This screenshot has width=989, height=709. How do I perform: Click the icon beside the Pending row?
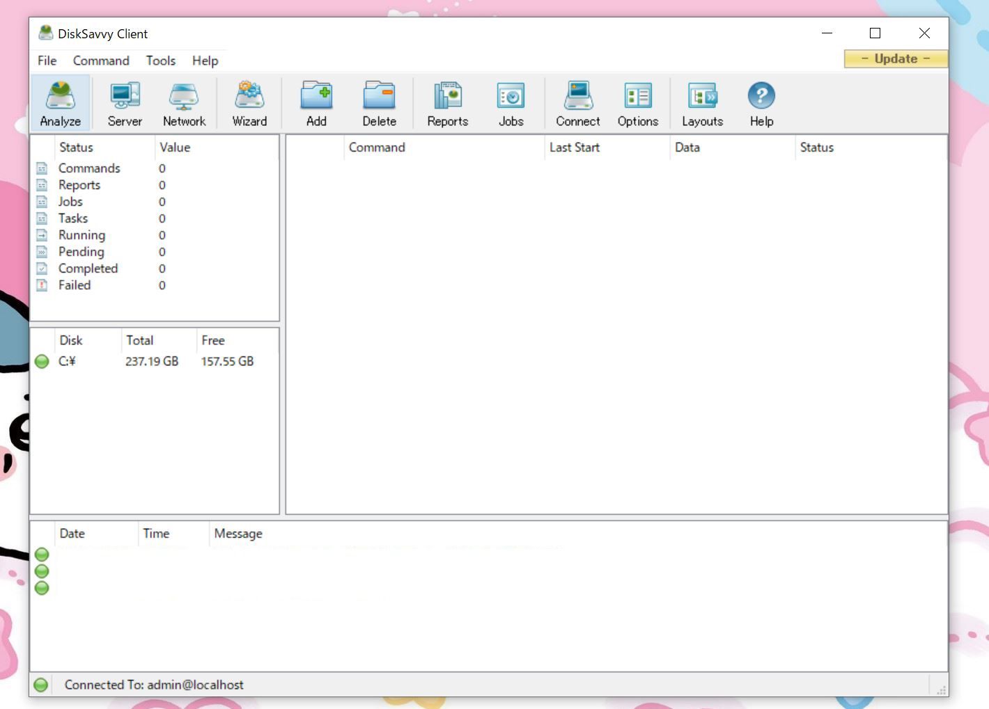[x=42, y=252]
